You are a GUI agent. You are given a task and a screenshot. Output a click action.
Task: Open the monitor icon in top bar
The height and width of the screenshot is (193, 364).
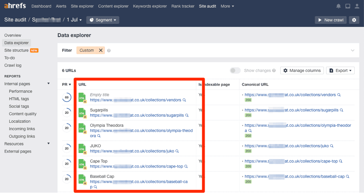click(x=348, y=6)
